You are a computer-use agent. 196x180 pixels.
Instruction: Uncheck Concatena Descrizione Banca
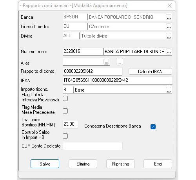153,126
